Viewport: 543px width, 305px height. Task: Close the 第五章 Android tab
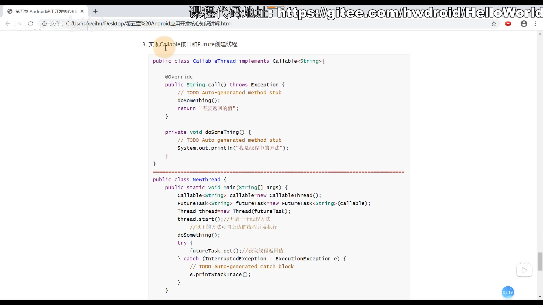tap(82, 11)
